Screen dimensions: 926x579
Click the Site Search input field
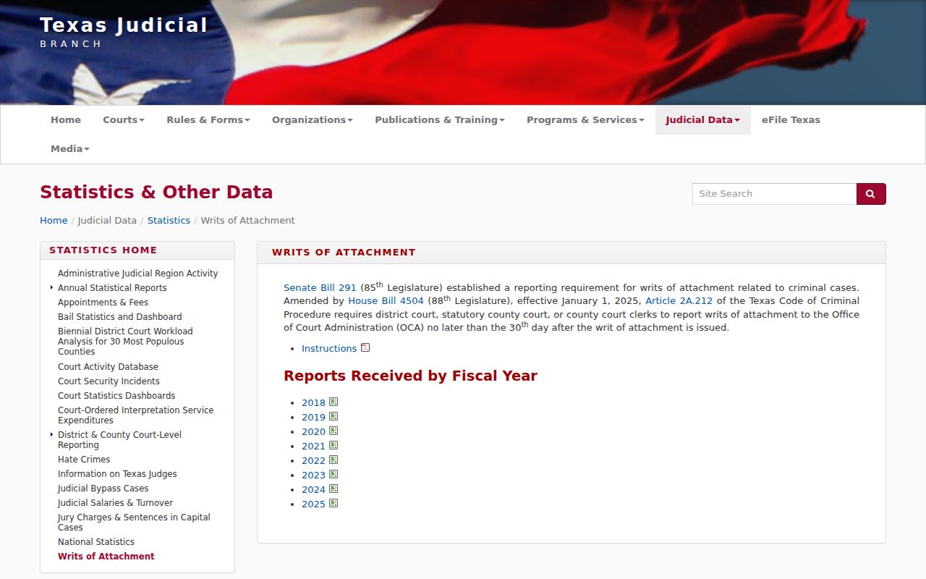774,194
